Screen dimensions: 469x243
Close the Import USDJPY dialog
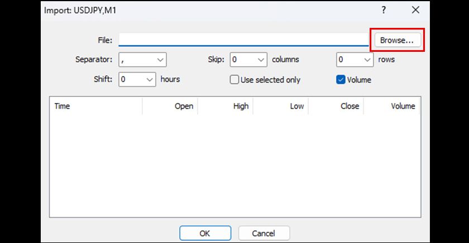tap(415, 10)
